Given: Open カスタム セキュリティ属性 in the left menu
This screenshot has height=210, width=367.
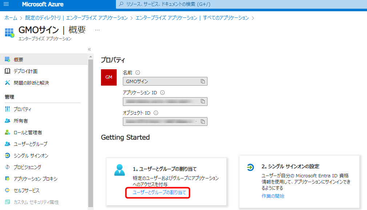Looking at the screenshot, I should [x=44, y=202].
